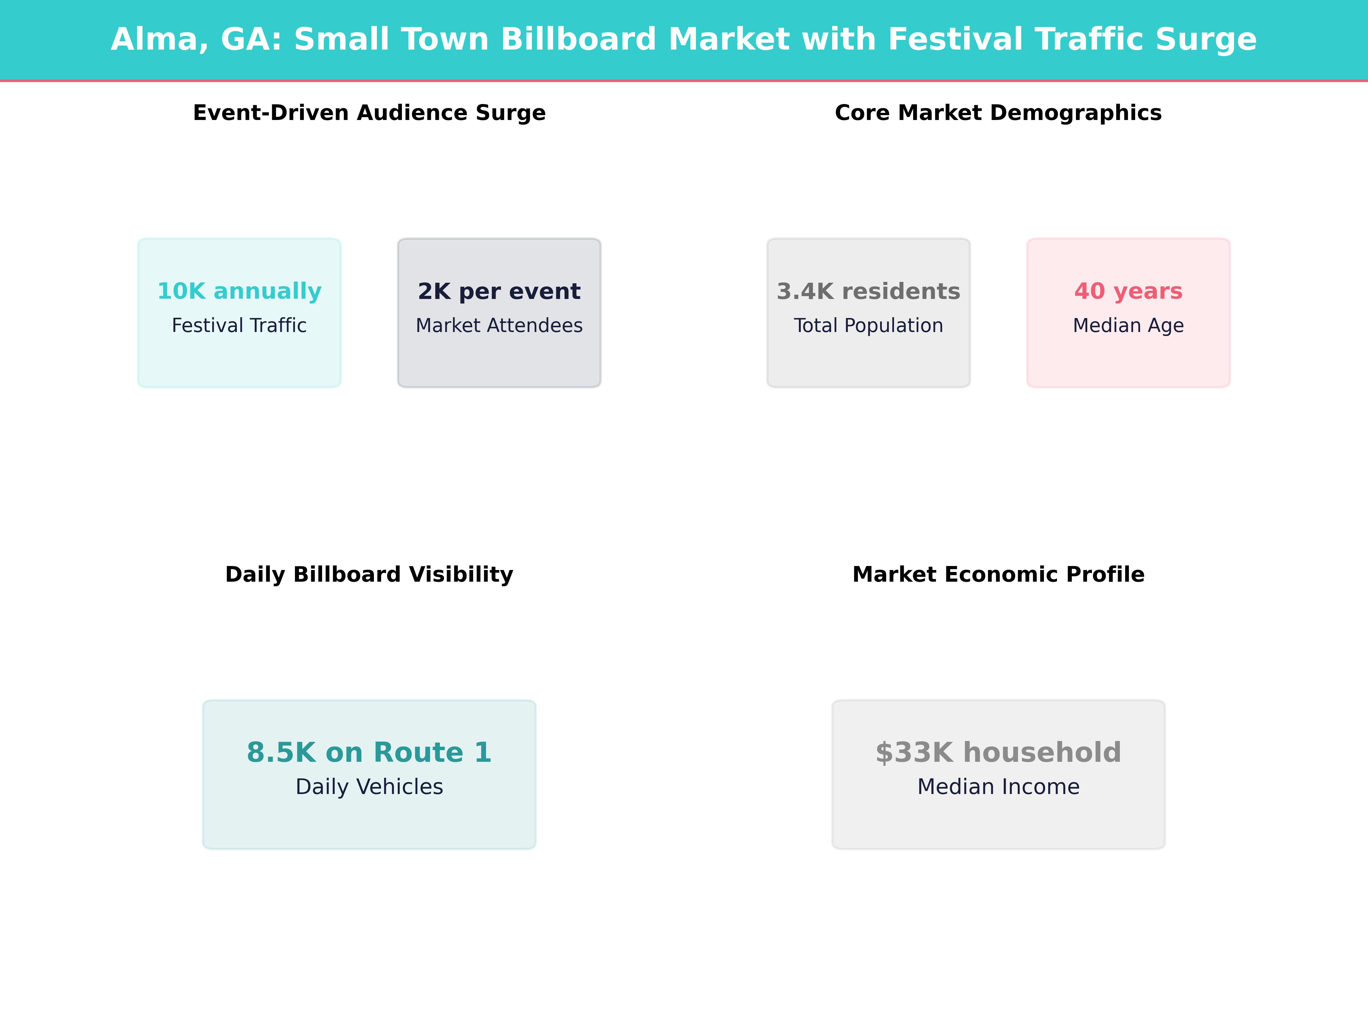Click the $33K household figure
1368x1026 pixels.
tap(997, 753)
